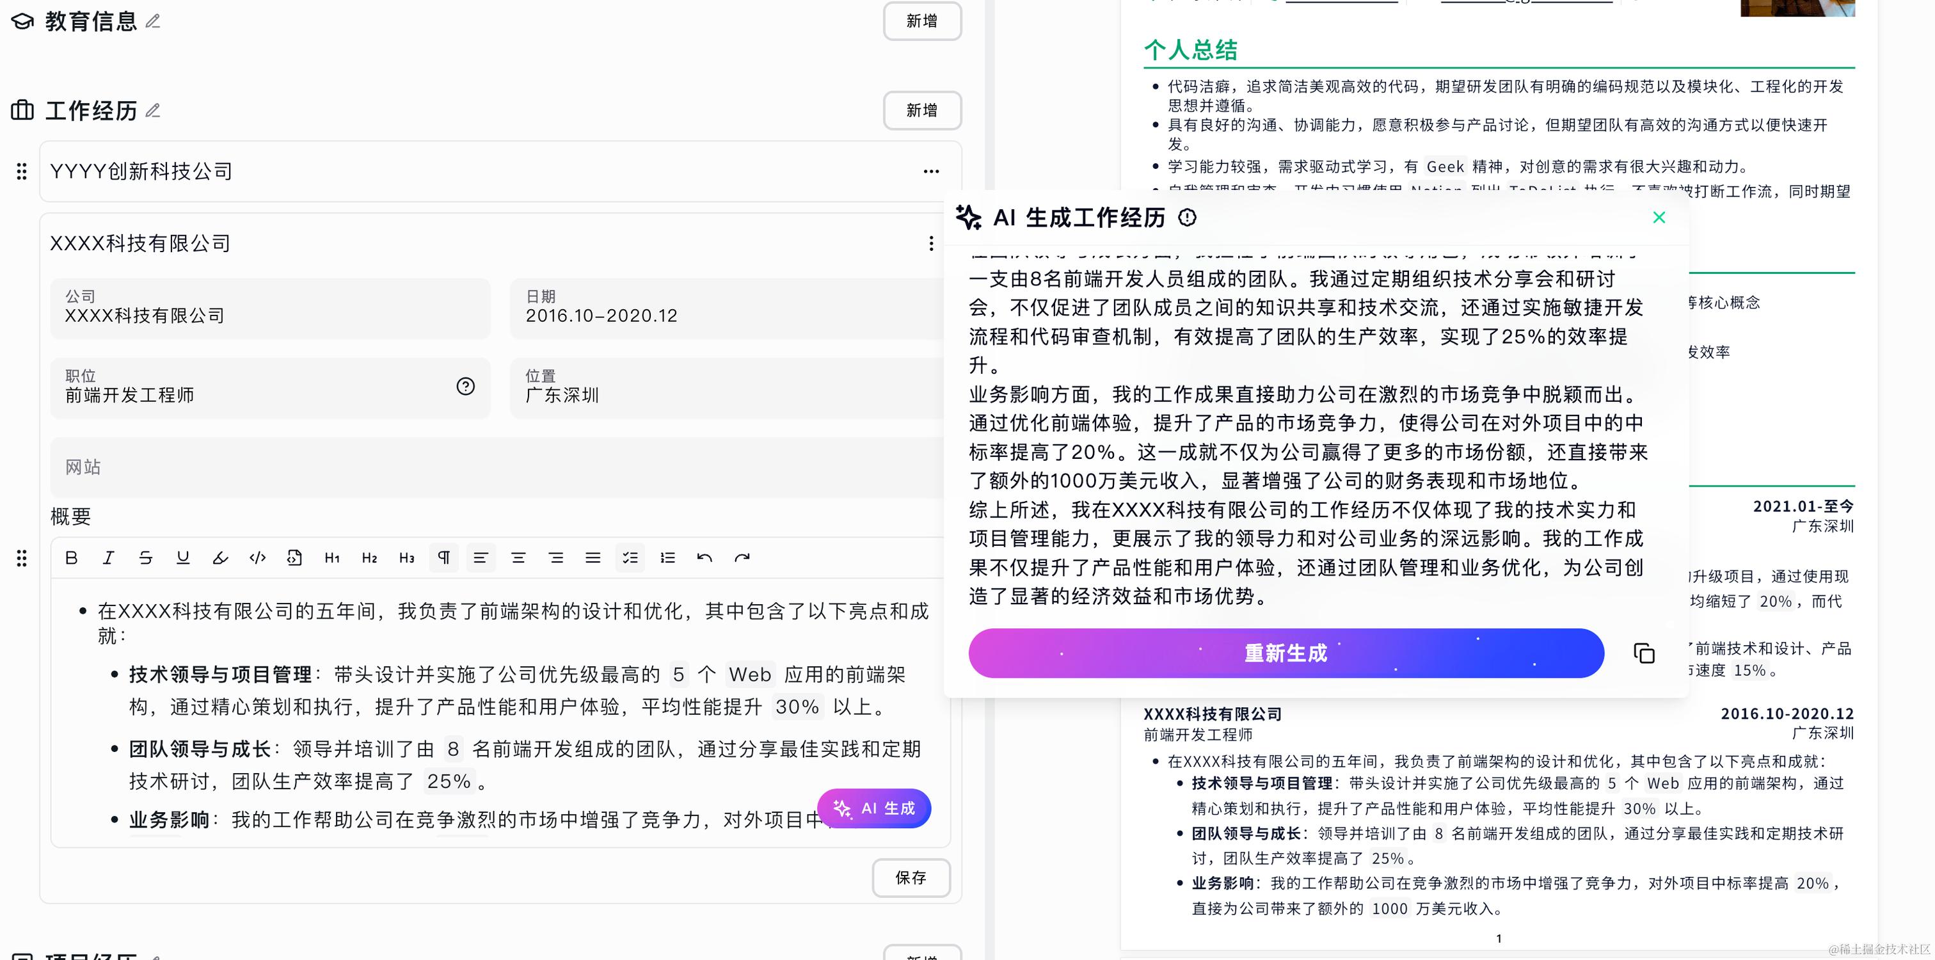Center-align text in the editor
The width and height of the screenshot is (1935, 960).
(x=518, y=557)
